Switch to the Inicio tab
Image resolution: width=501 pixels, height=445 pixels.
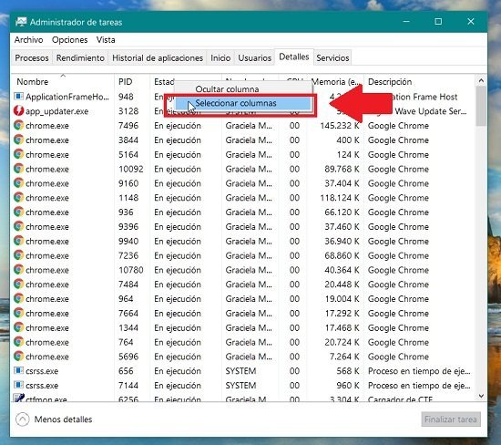(220, 57)
